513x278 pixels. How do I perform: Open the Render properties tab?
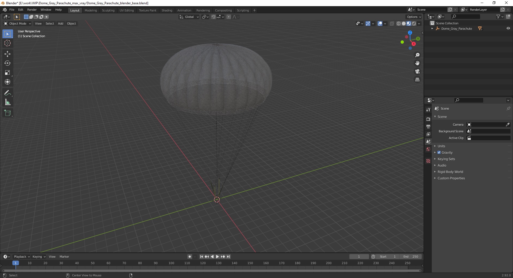(x=428, y=119)
